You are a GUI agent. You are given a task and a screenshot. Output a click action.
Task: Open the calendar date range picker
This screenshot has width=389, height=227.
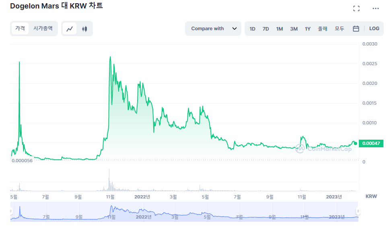click(x=356, y=29)
